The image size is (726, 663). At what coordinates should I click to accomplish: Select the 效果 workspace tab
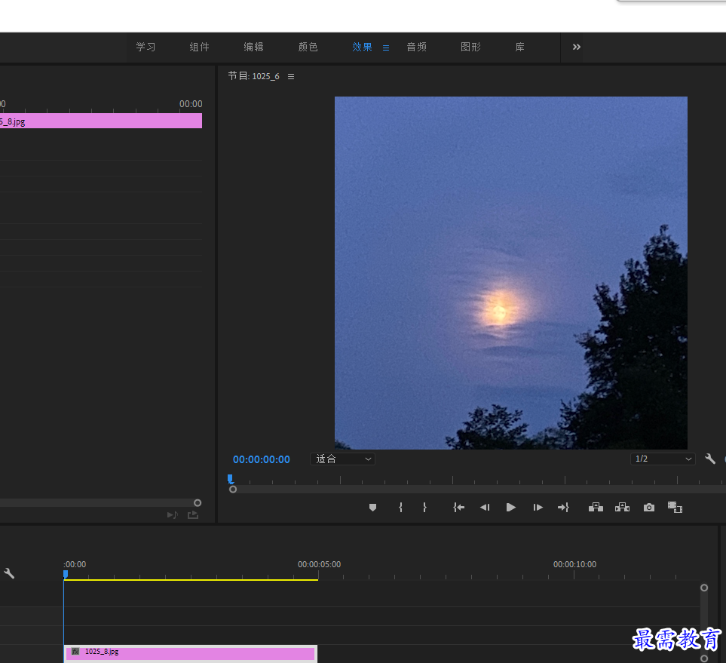point(362,47)
